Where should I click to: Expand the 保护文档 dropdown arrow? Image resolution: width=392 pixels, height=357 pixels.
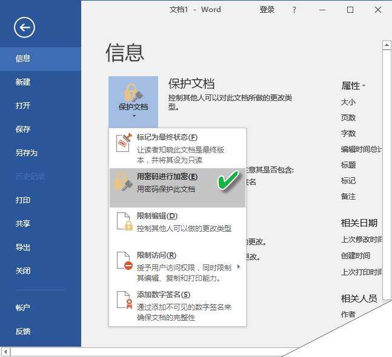coord(134,116)
